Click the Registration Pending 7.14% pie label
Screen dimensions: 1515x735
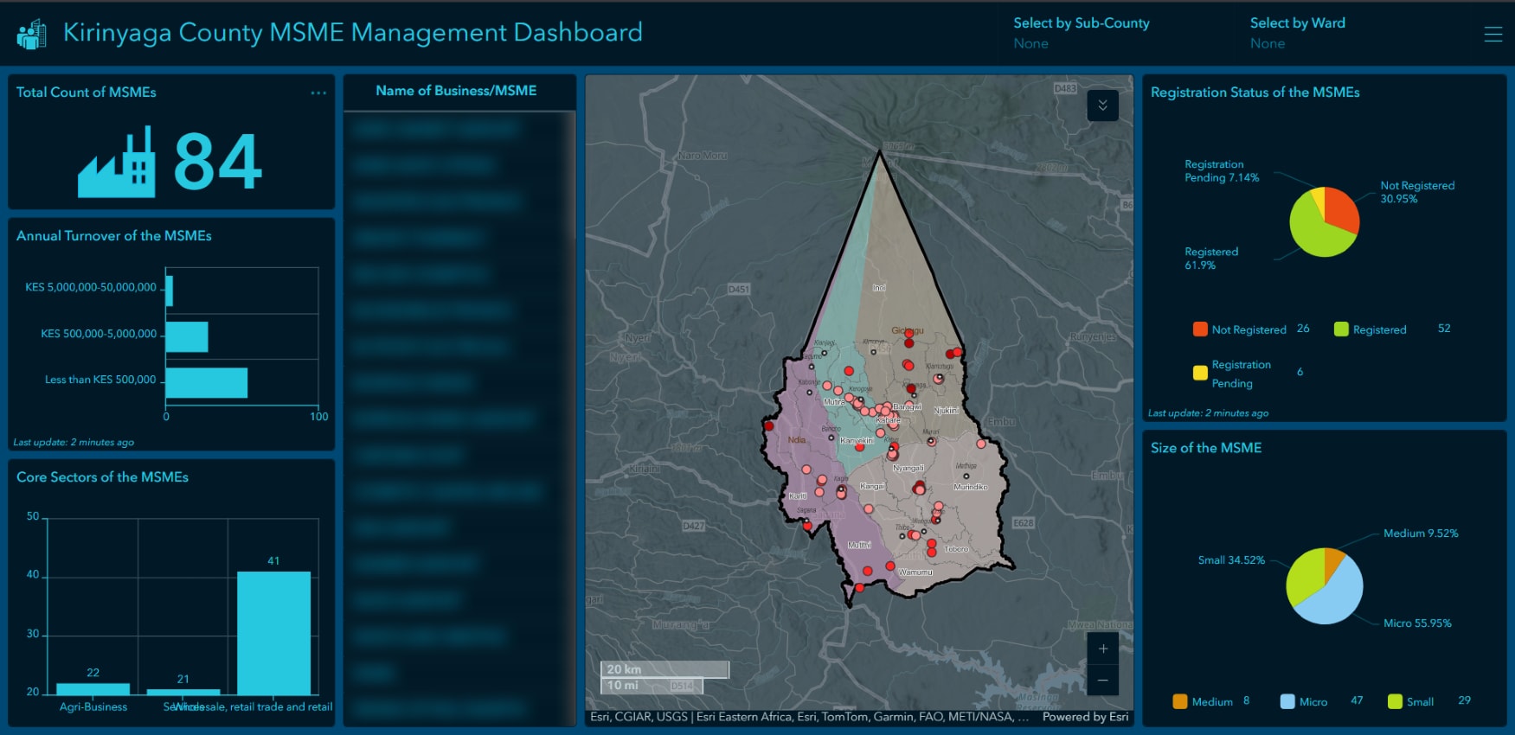pyautogui.click(x=1222, y=171)
